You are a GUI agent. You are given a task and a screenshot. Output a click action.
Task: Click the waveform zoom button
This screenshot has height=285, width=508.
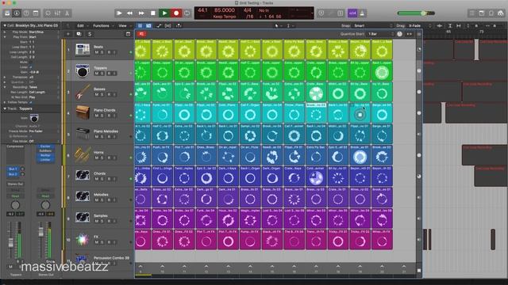tap(440, 25)
